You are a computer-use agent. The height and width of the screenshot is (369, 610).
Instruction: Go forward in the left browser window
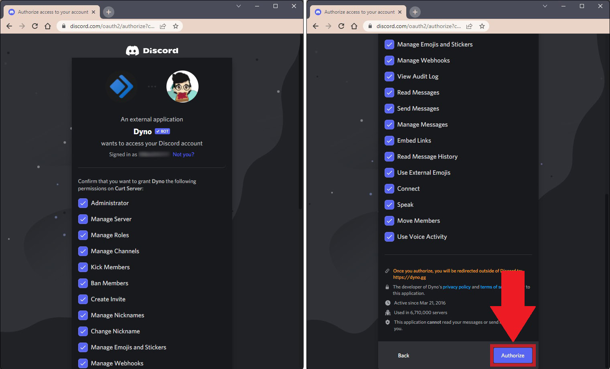coord(22,26)
